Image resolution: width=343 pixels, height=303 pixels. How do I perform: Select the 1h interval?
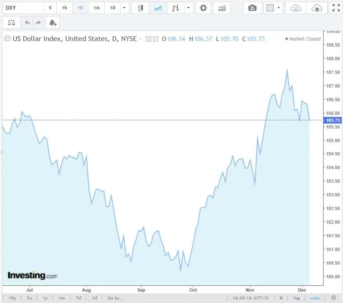pyautogui.click(x=65, y=8)
